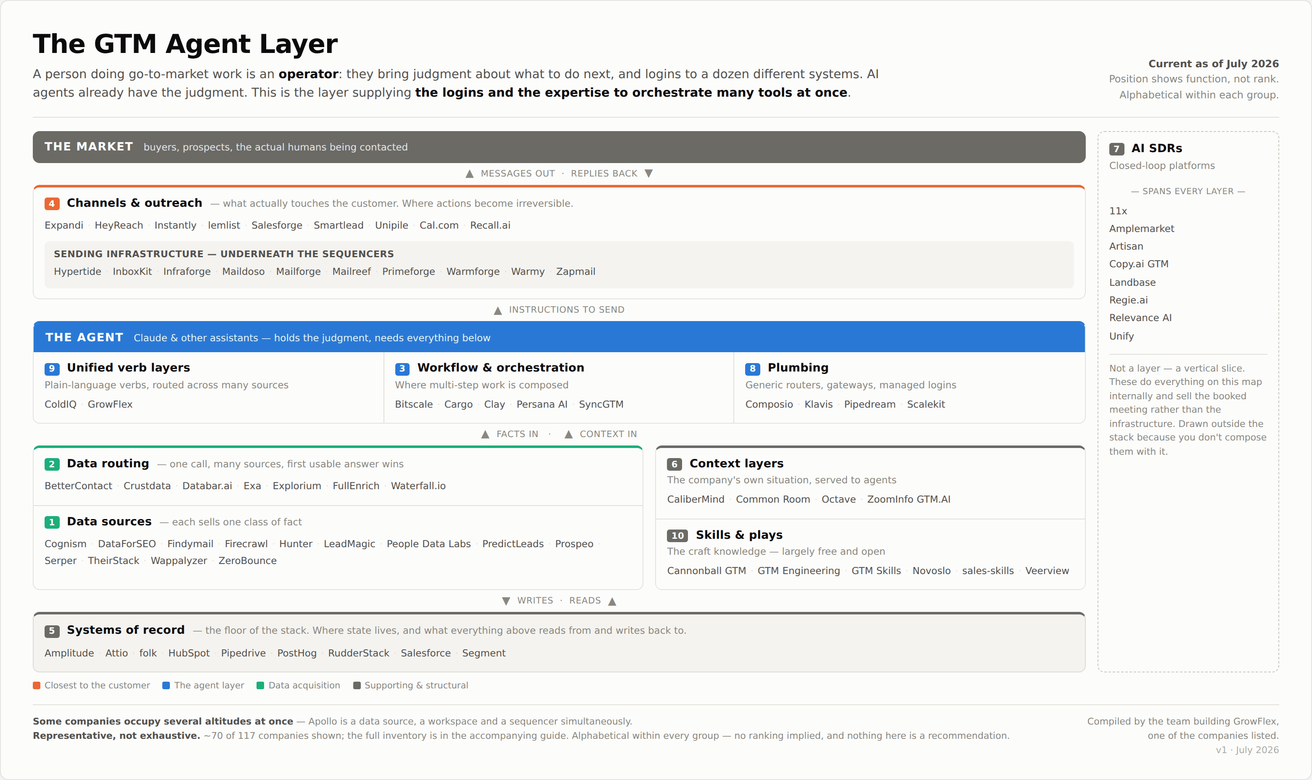Viewport: 1312px width, 780px height.
Task: Click Mailforge in sending infrastructure row
Action: 298,272
